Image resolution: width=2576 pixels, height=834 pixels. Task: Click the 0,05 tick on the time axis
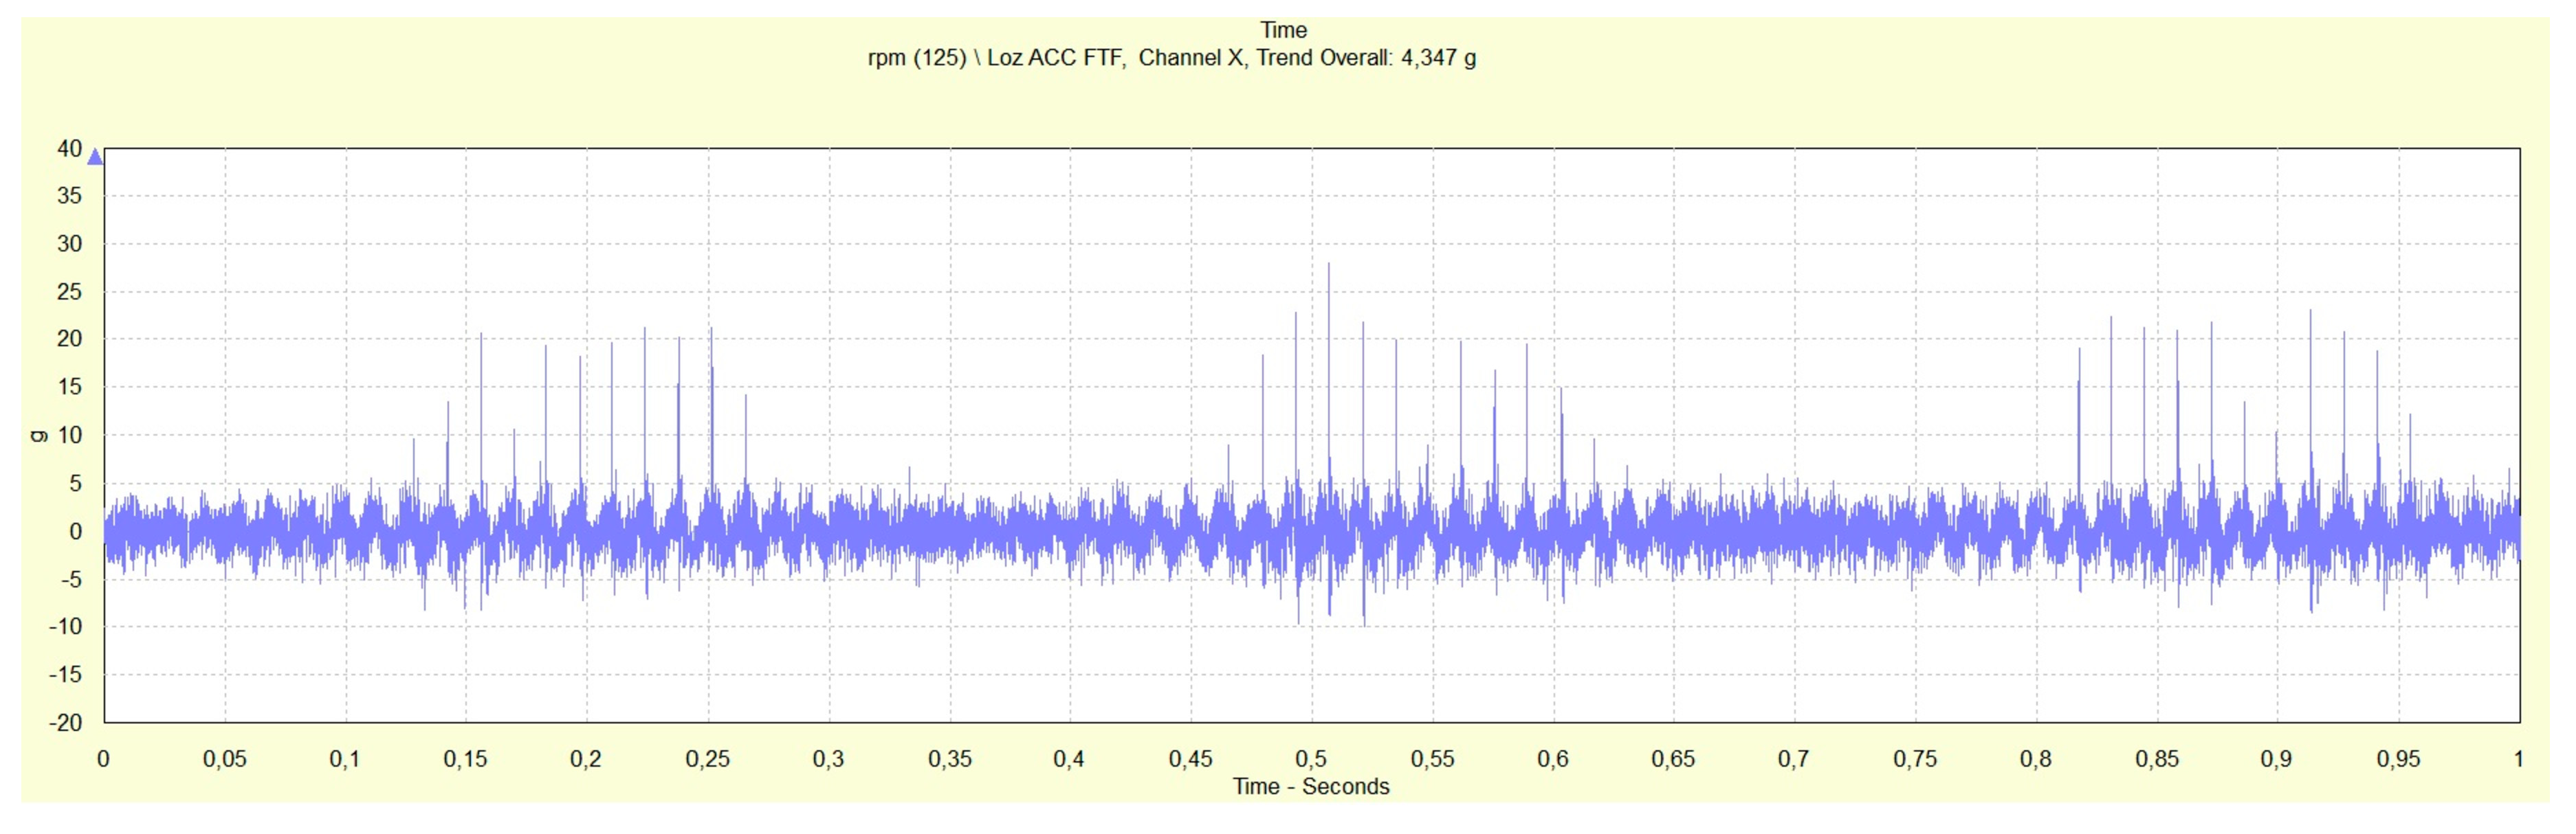(x=224, y=759)
